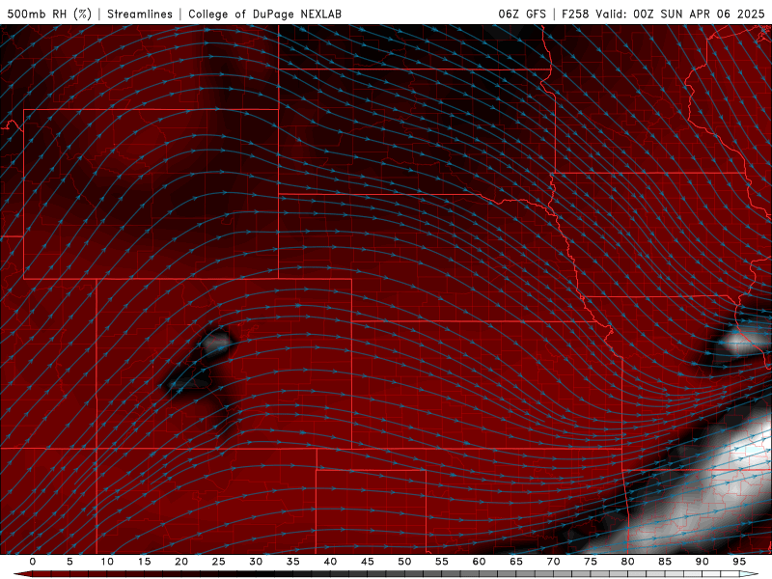Click the colorbar label "40"
Screen dimensions: 772x579
tap(330, 562)
